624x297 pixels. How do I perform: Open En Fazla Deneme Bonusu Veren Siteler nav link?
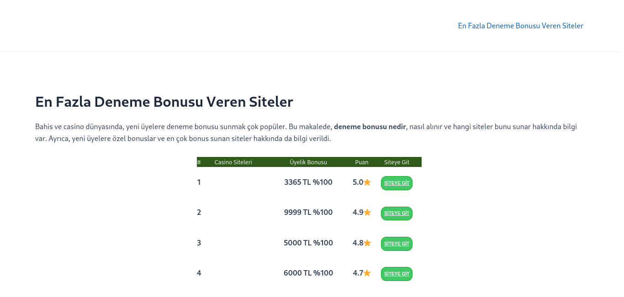coord(520,26)
